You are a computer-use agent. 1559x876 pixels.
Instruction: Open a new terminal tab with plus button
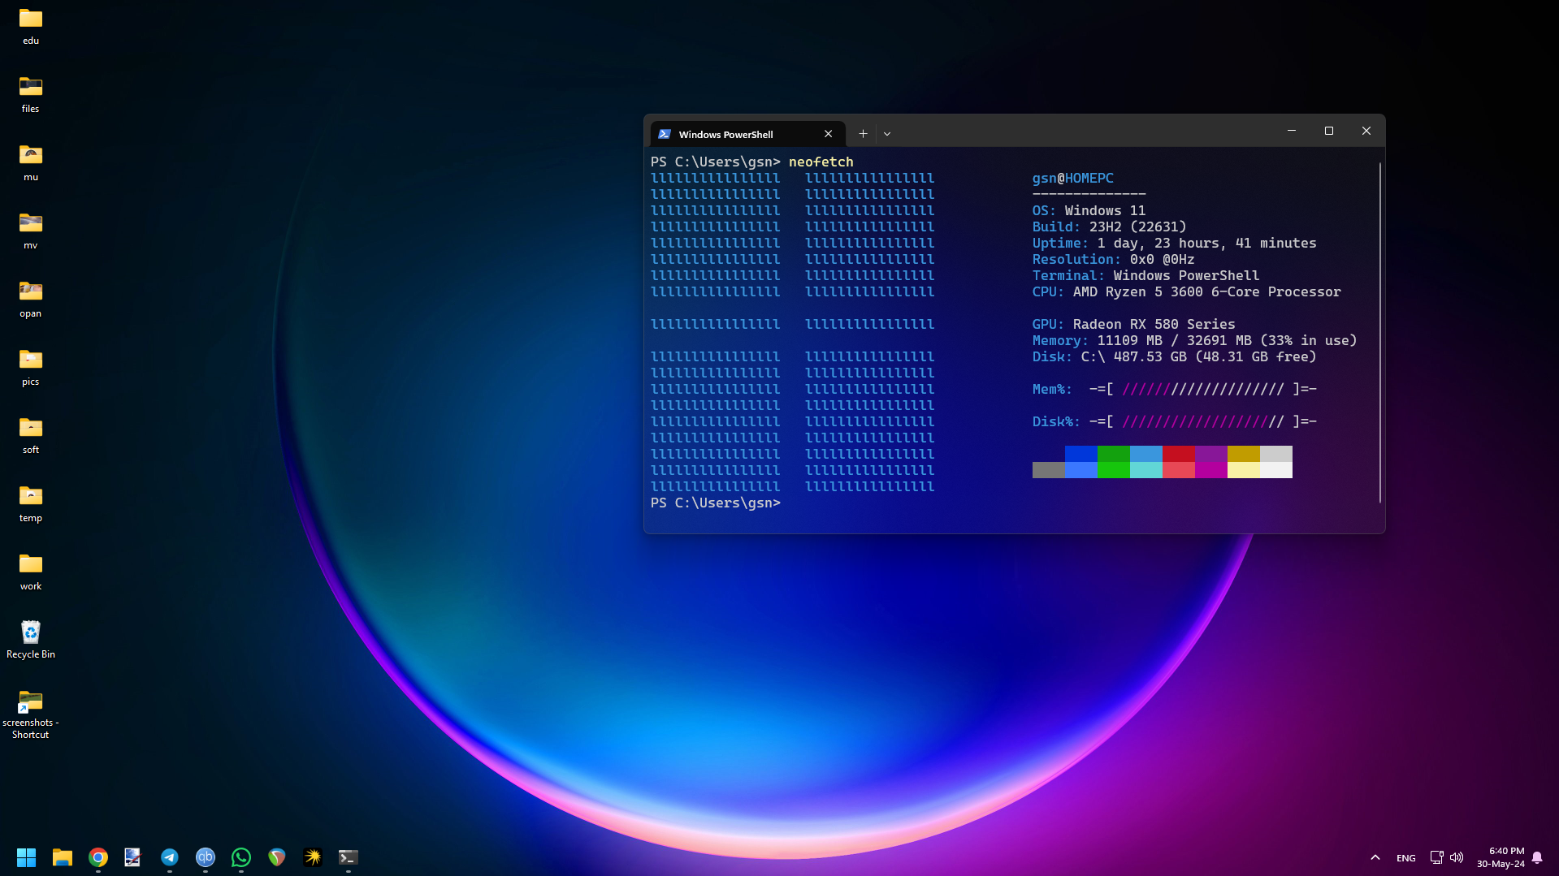[863, 134]
